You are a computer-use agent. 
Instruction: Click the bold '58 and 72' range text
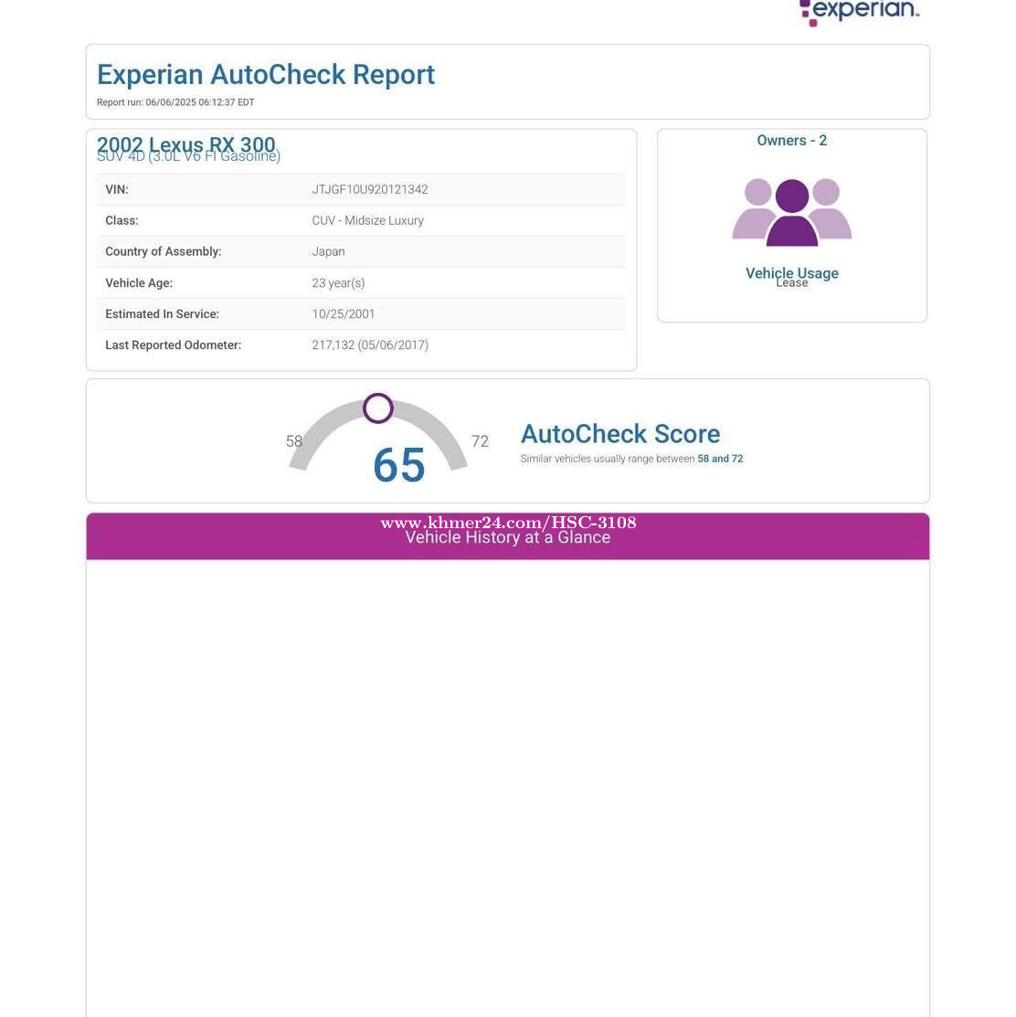tap(720, 459)
